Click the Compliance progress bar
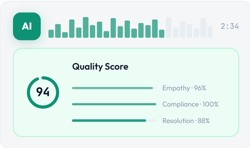The image size is (250, 148). [x=114, y=104]
